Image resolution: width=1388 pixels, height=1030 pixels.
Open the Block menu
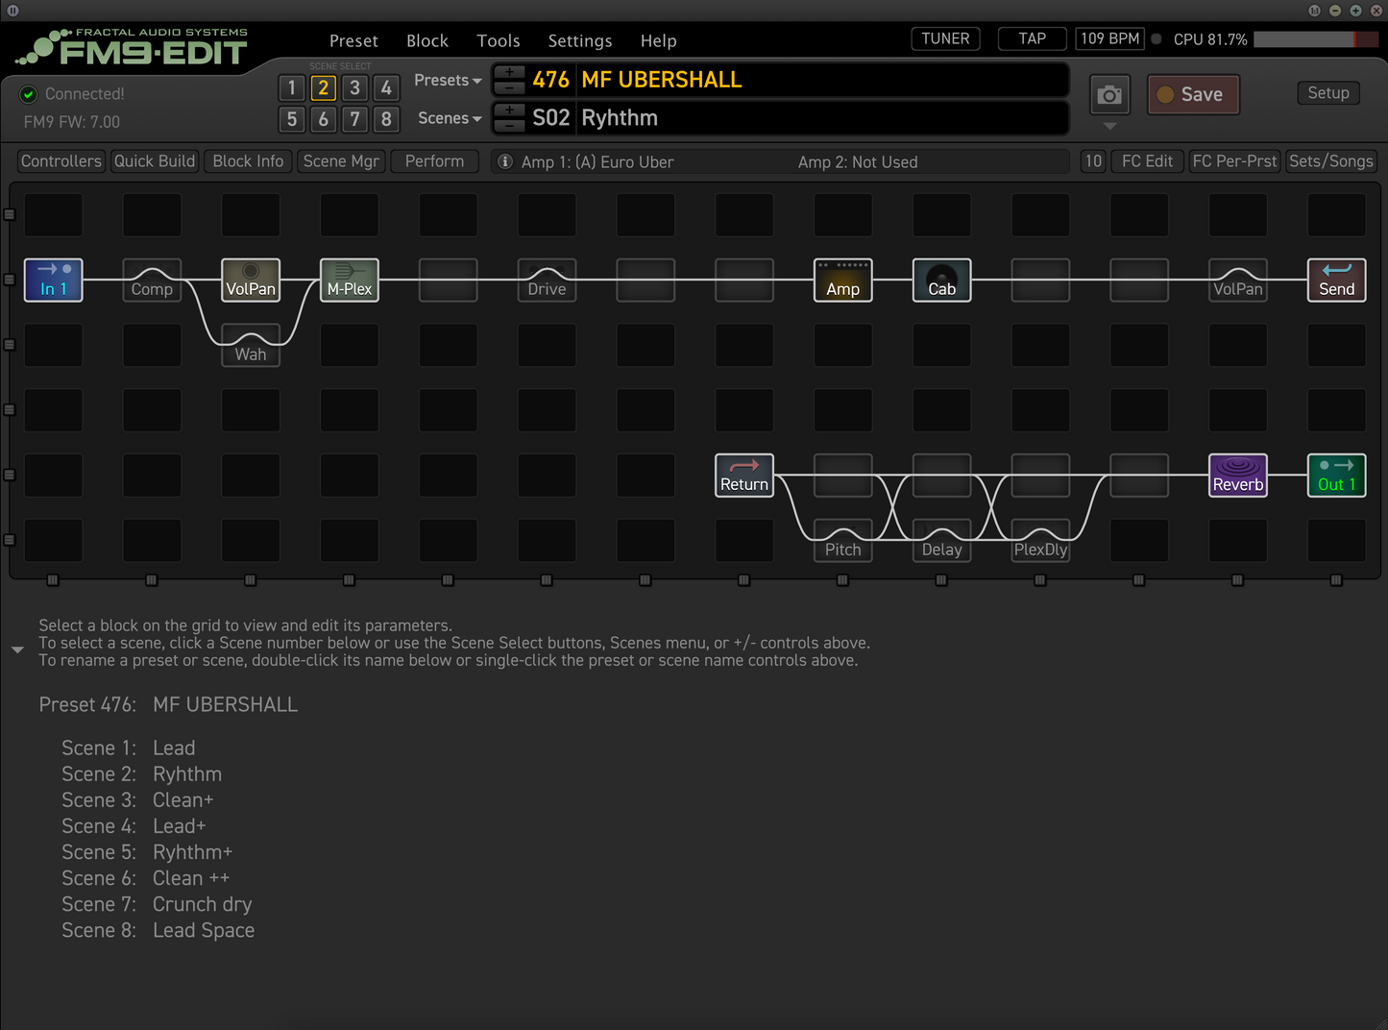427,40
